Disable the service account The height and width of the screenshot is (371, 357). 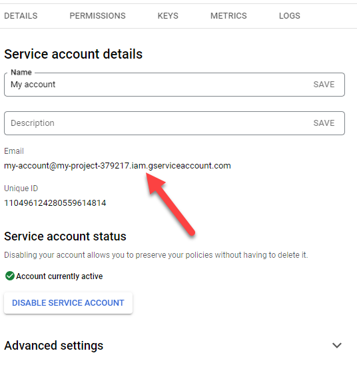pos(68,303)
